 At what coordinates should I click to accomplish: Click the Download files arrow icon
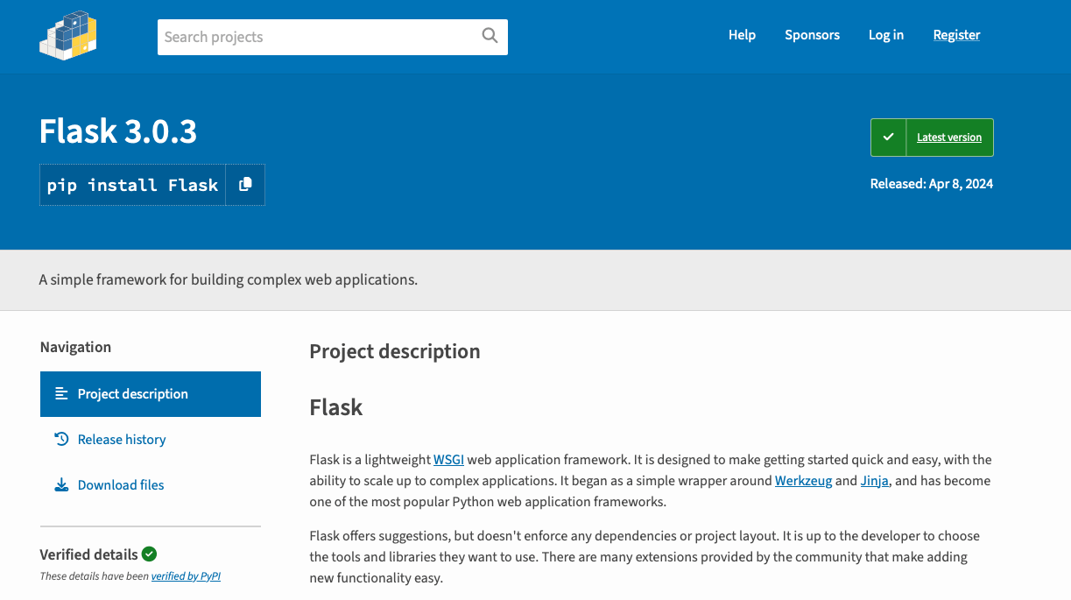61,485
